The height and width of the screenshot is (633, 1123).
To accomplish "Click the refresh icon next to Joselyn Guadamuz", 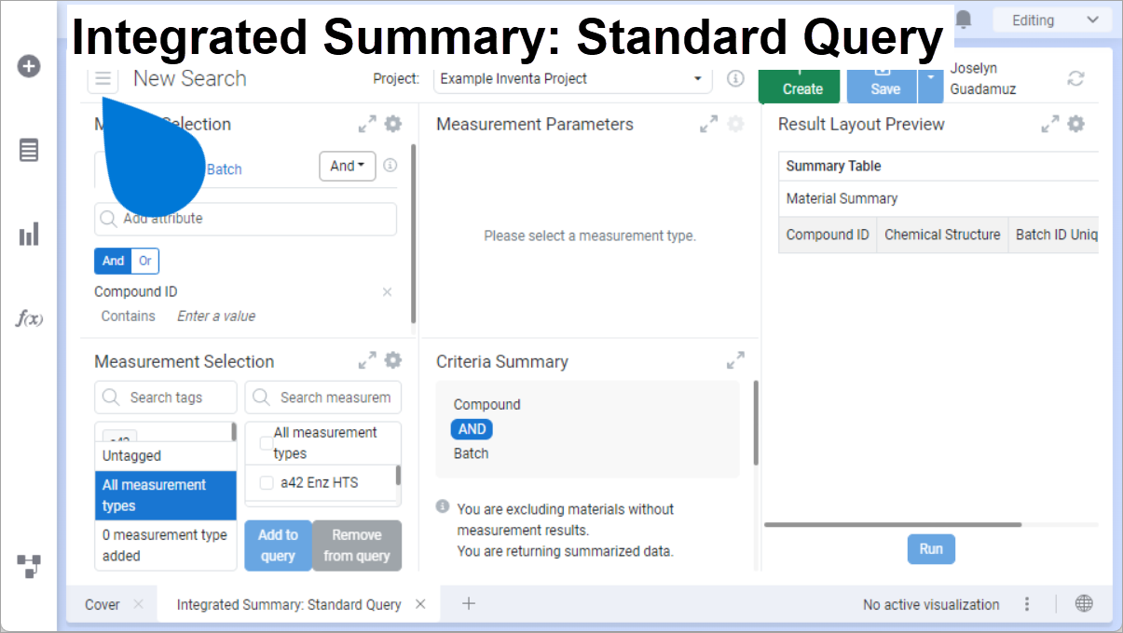I will (1076, 79).
